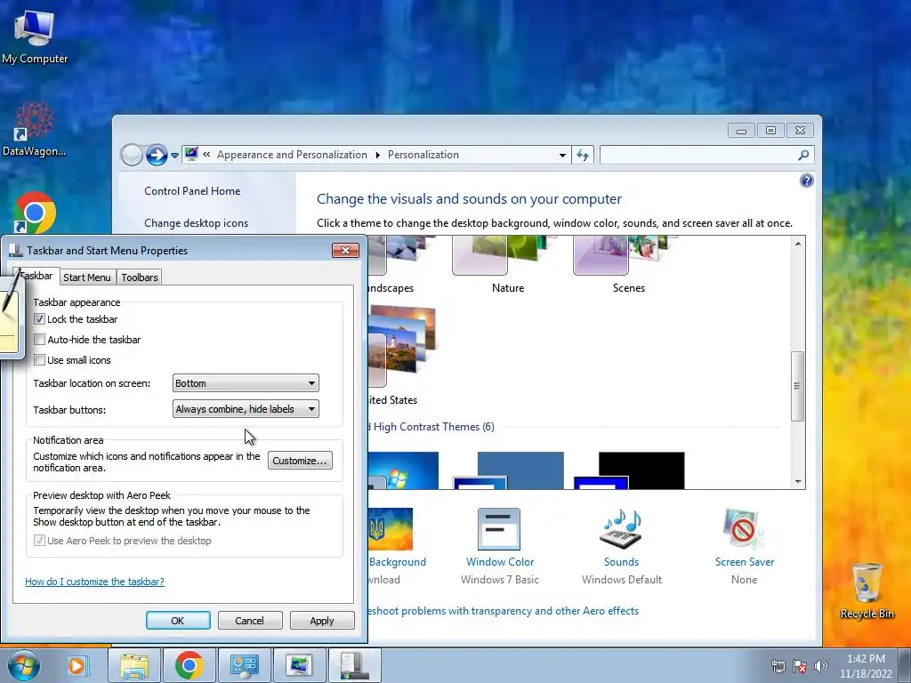The width and height of the screenshot is (911, 683).
Task: Open Sounds settings icon
Action: click(621, 528)
